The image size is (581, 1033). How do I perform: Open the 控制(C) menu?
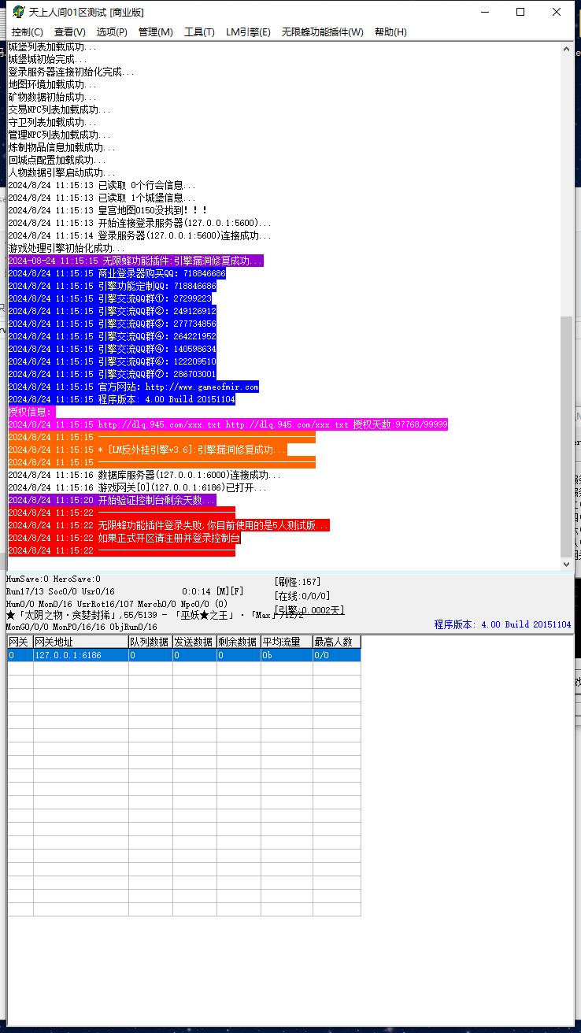[28, 32]
